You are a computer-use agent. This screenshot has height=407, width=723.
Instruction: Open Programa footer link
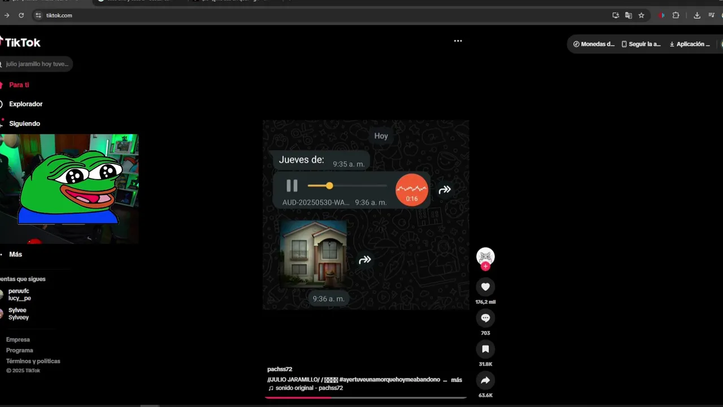click(x=20, y=350)
